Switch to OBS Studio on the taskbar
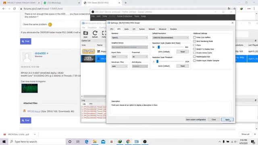The width and height of the screenshot is (258, 145). (x=145, y=141)
